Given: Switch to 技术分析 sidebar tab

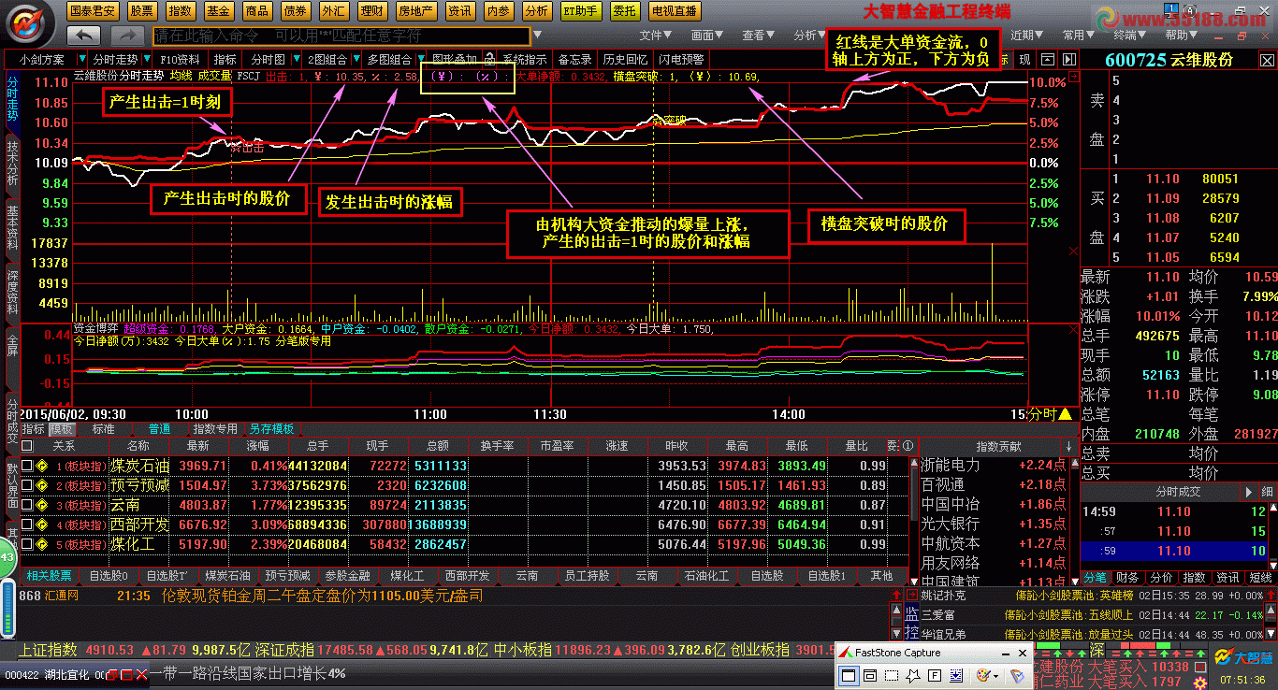Looking at the screenshot, I should click(x=12, y=162).
